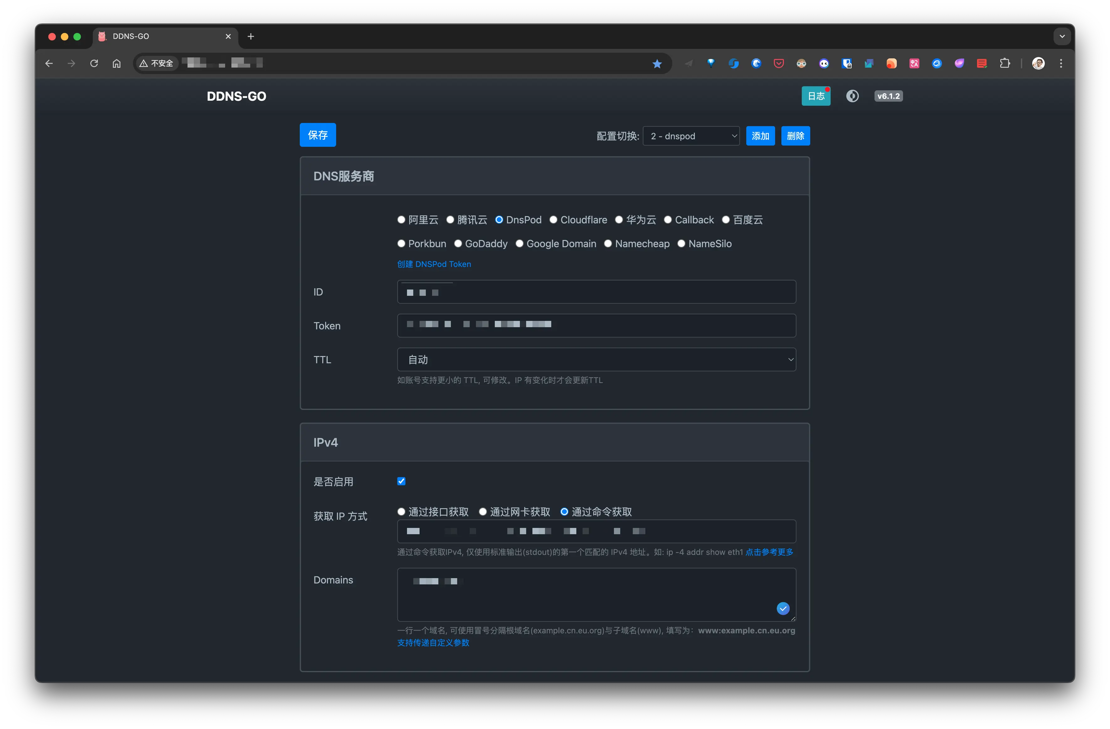Open the tab search chevron
Screen dimensions: 1110x729
pyautogui.click(x=1062, y=36)
